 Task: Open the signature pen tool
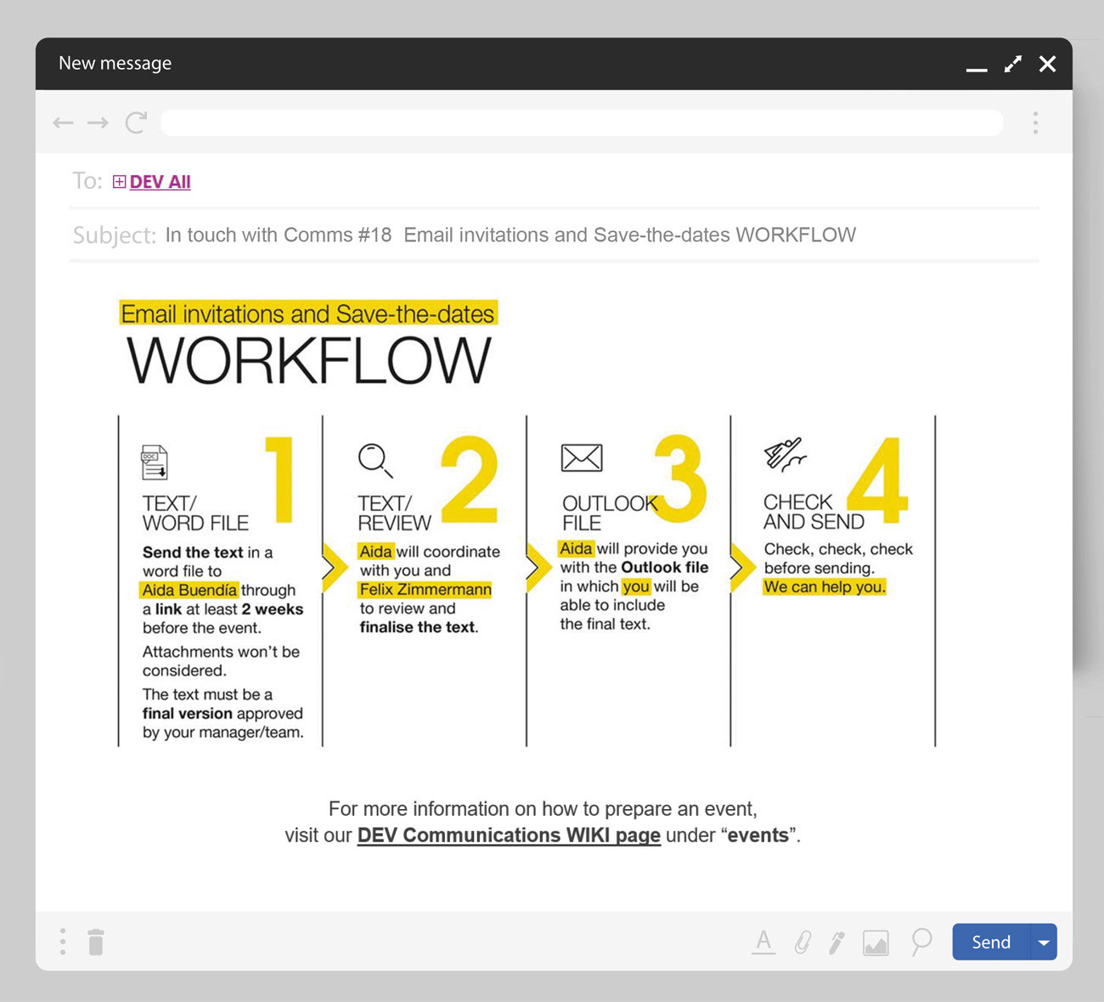pos(837,942)
